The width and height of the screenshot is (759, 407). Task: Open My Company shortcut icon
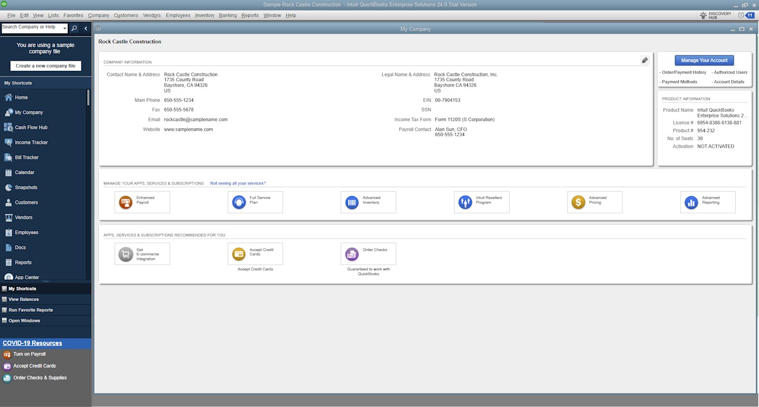click(x=8, y=113)
